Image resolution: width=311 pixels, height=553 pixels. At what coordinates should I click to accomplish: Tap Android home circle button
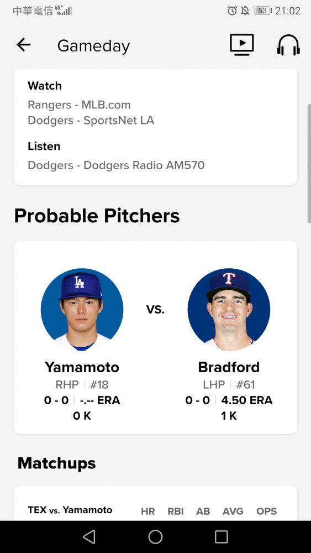pyautogui.click(x=155, y=537)
